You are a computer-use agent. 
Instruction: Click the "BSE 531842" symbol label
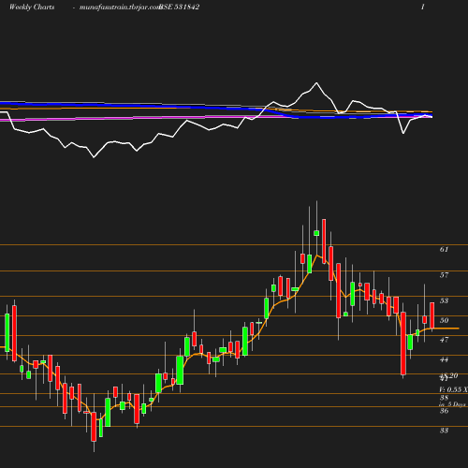[180, 7]
